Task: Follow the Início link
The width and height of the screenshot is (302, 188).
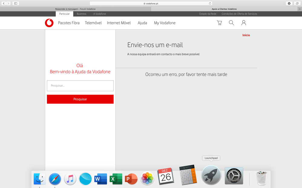Action: click(246, 35)
